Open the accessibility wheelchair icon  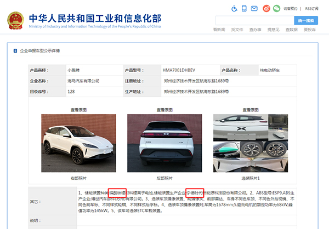click(x=234, y=9)
